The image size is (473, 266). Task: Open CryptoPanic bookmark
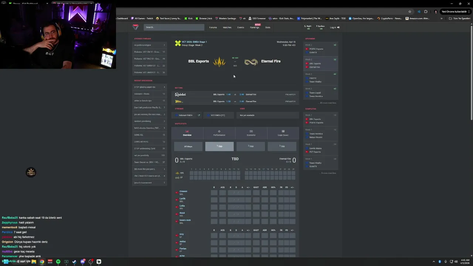(x=389, y=18)
